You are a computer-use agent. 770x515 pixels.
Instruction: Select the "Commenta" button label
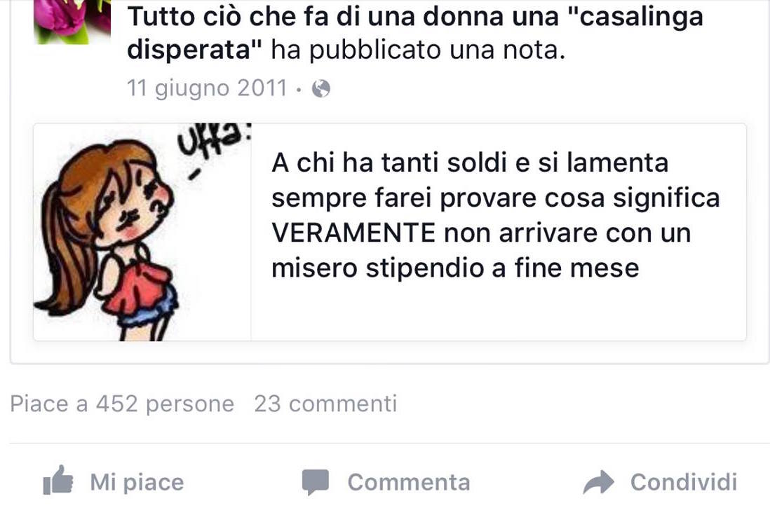pyautogui.click(x=409, y=482)
